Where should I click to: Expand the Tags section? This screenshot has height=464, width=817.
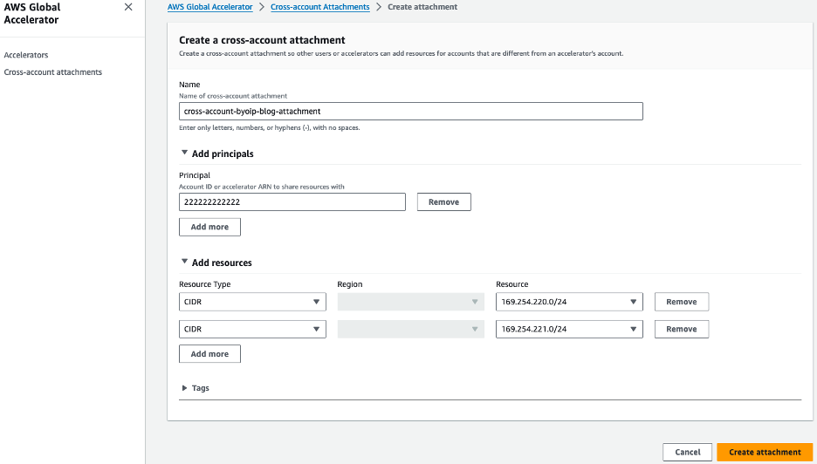coord(184,388)
